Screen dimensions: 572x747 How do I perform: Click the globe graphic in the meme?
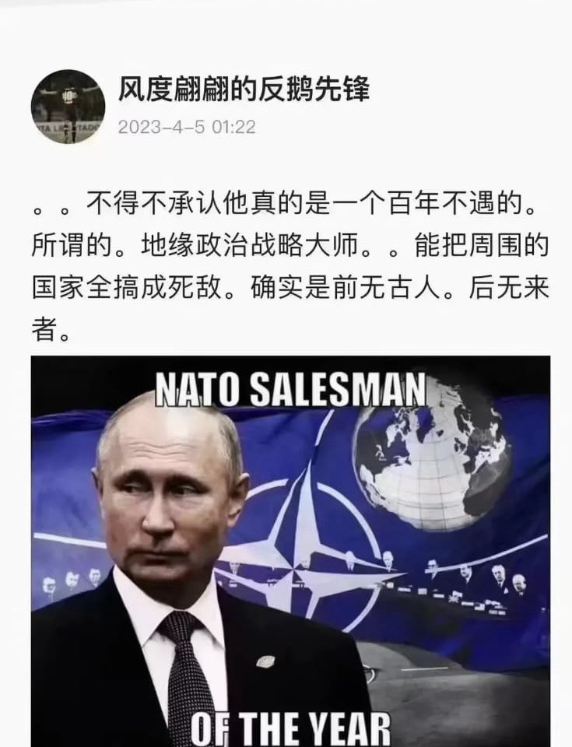pos(431,458)
